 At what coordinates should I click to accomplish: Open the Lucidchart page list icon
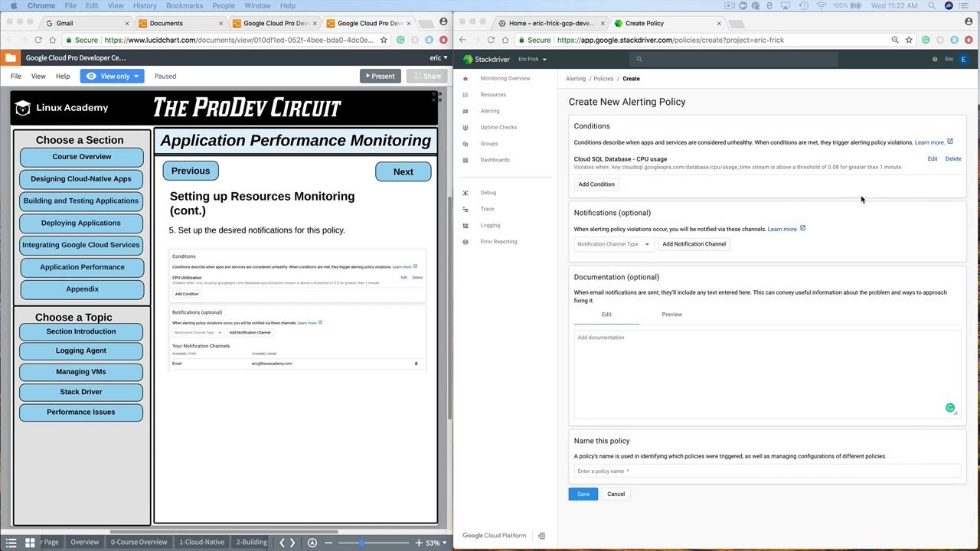11,543
